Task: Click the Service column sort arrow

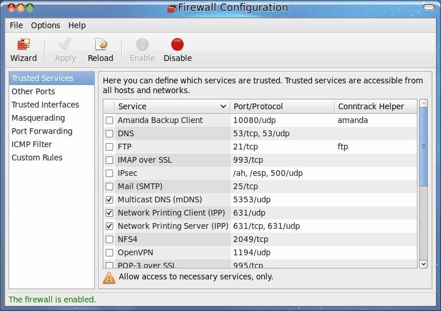Action: [223, 106]
